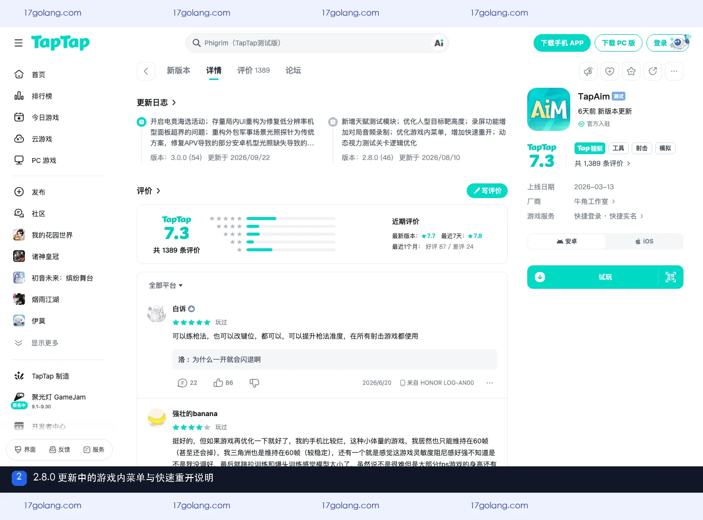Screen dimensions: 703x520
Task: Open 白诉's user avatar
Action: click(157, 313)
